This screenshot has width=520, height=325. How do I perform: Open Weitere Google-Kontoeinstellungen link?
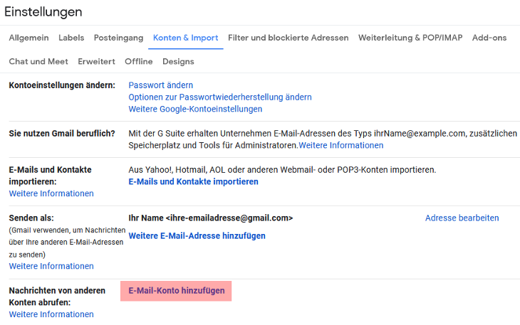pyautogui.click(x=195, y=109)
